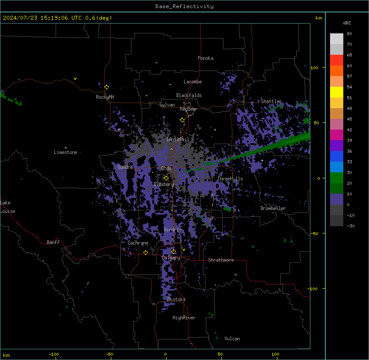Pick the blue 36-33 dBZ legend swatch

coord(336,156)
